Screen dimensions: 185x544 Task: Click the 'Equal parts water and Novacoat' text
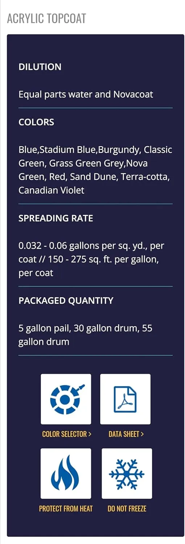86,95
